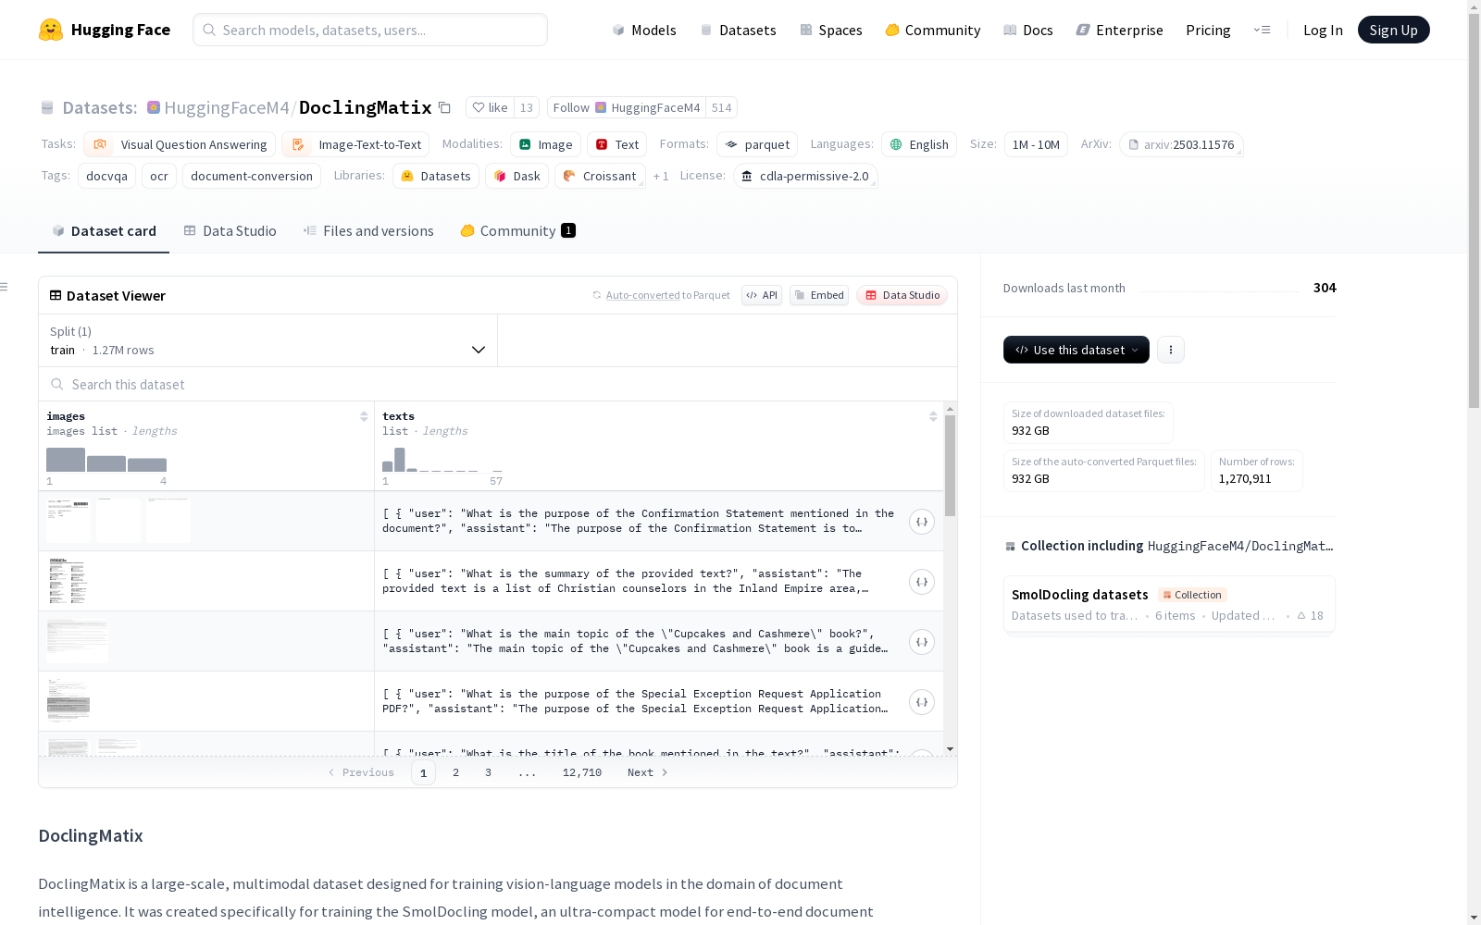This screenshot has width=1481, height=925.
Task: Click the Sign Up button
Action: pos(1393,30)
